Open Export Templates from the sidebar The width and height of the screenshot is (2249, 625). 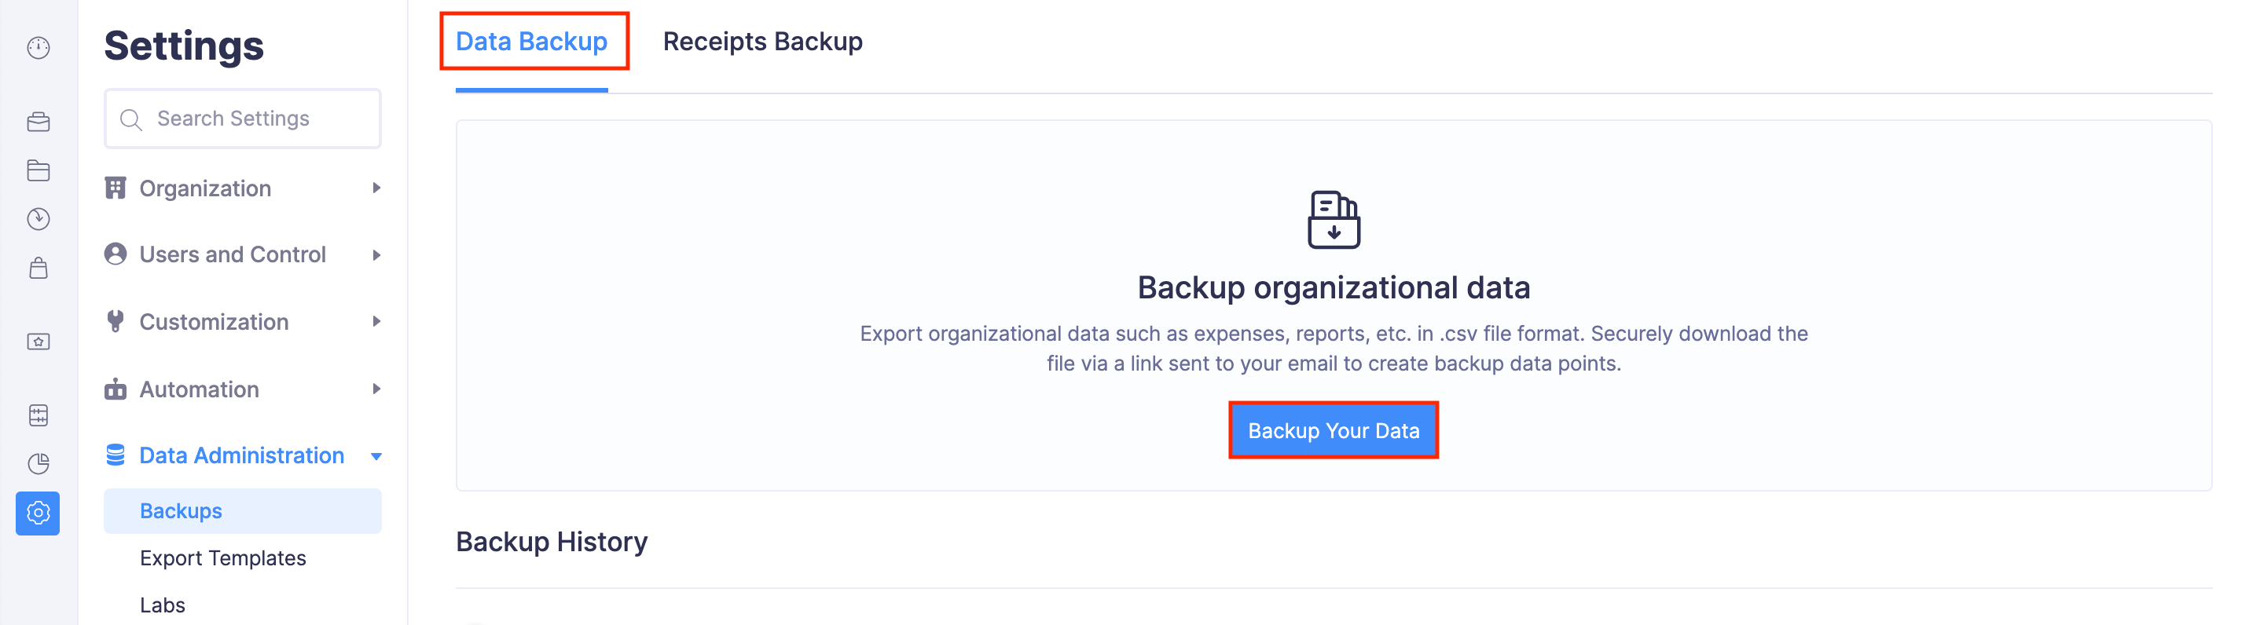[x=222, y=557]
